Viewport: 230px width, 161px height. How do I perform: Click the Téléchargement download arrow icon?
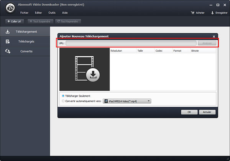click(x=7, y=31)
